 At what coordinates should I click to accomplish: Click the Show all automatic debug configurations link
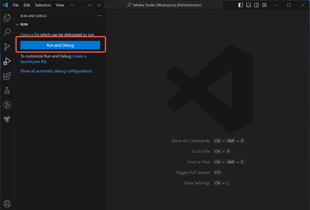(x=56, y=71)
